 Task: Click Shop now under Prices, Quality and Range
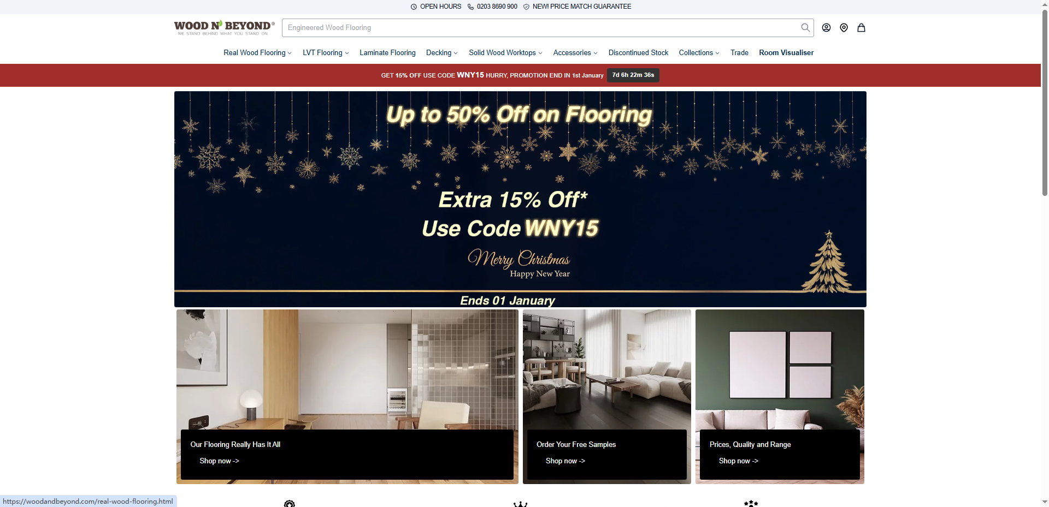[738, 461]
